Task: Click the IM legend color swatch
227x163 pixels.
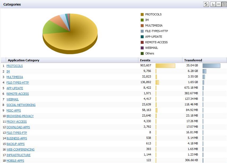Action: coord(142,20)
